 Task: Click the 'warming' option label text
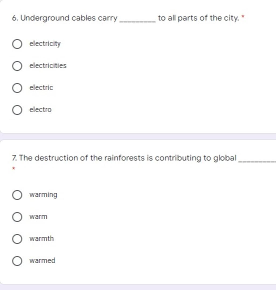[43, 195]
